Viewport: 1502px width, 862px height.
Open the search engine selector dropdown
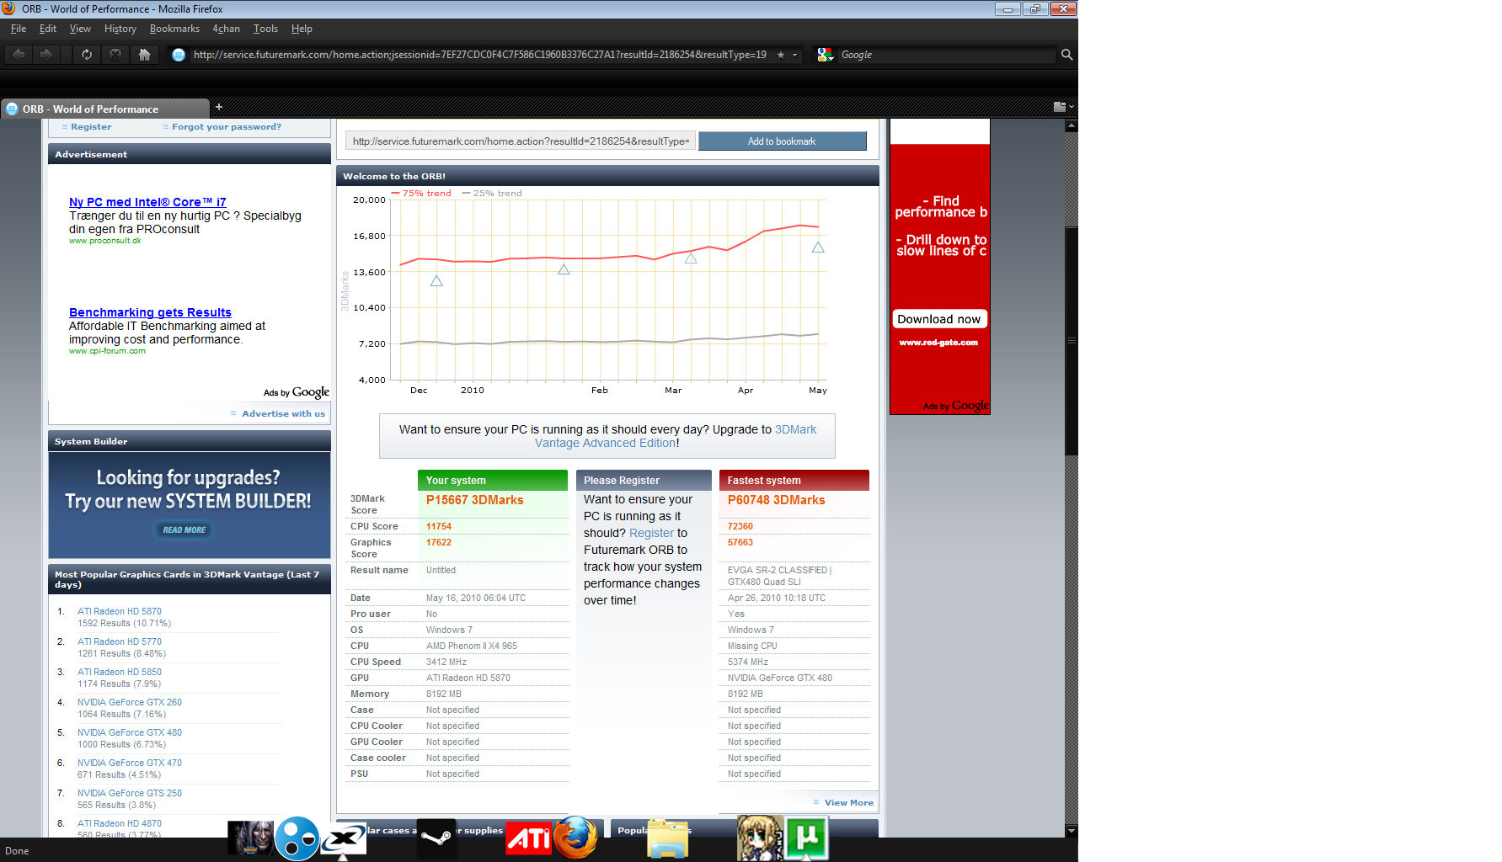[x=826, y=55]
